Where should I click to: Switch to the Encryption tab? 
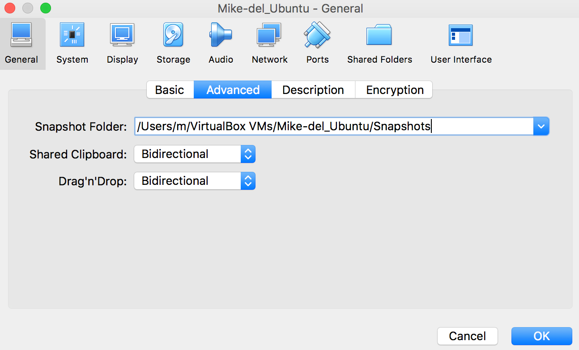(x=394, y=90)
